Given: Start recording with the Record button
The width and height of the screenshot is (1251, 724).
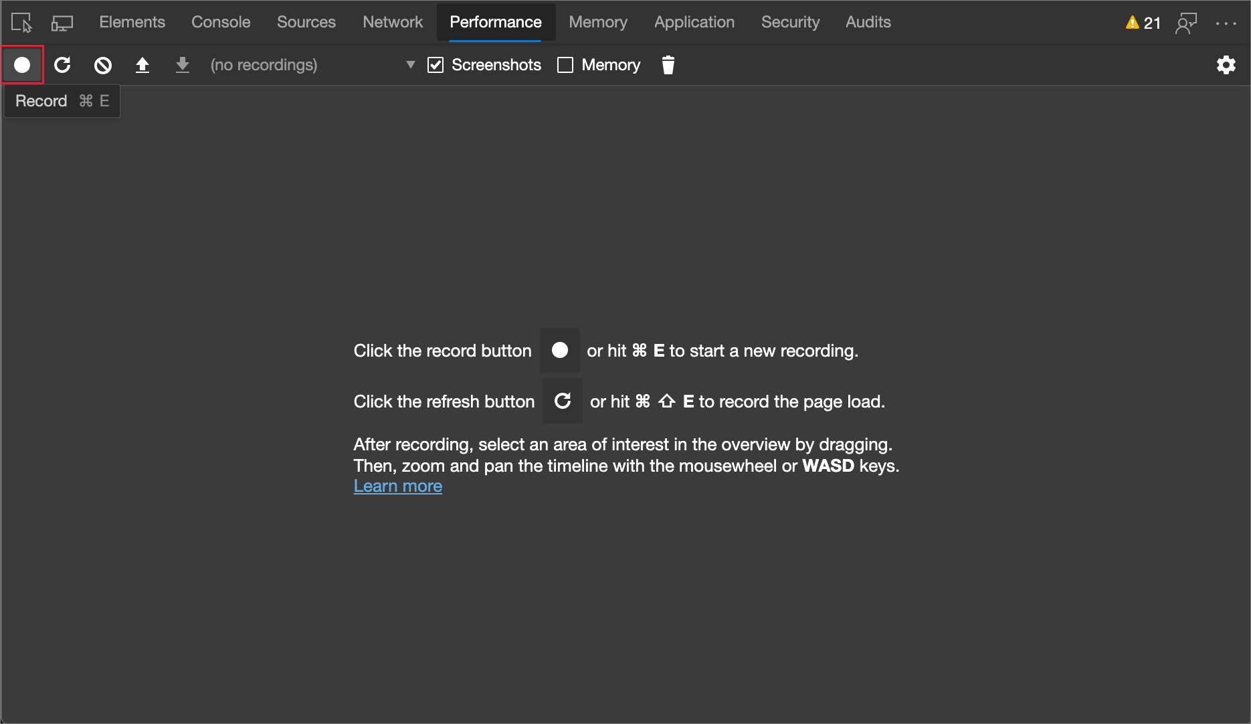Looking at the screenshot, I should 22,65.
